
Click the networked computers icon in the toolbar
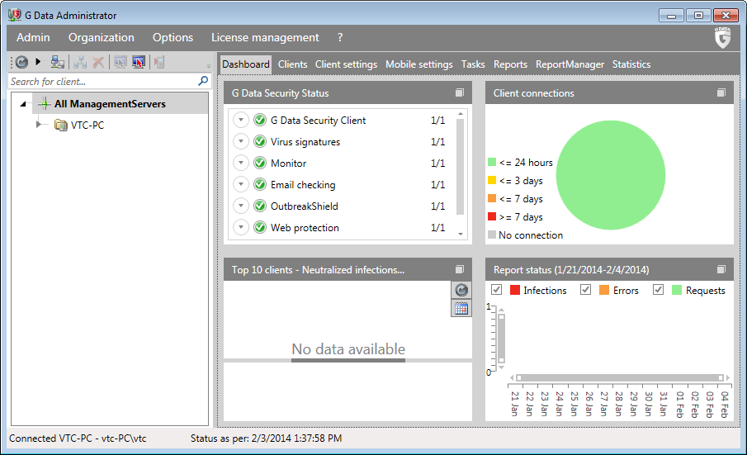click(x=58, y=62)
